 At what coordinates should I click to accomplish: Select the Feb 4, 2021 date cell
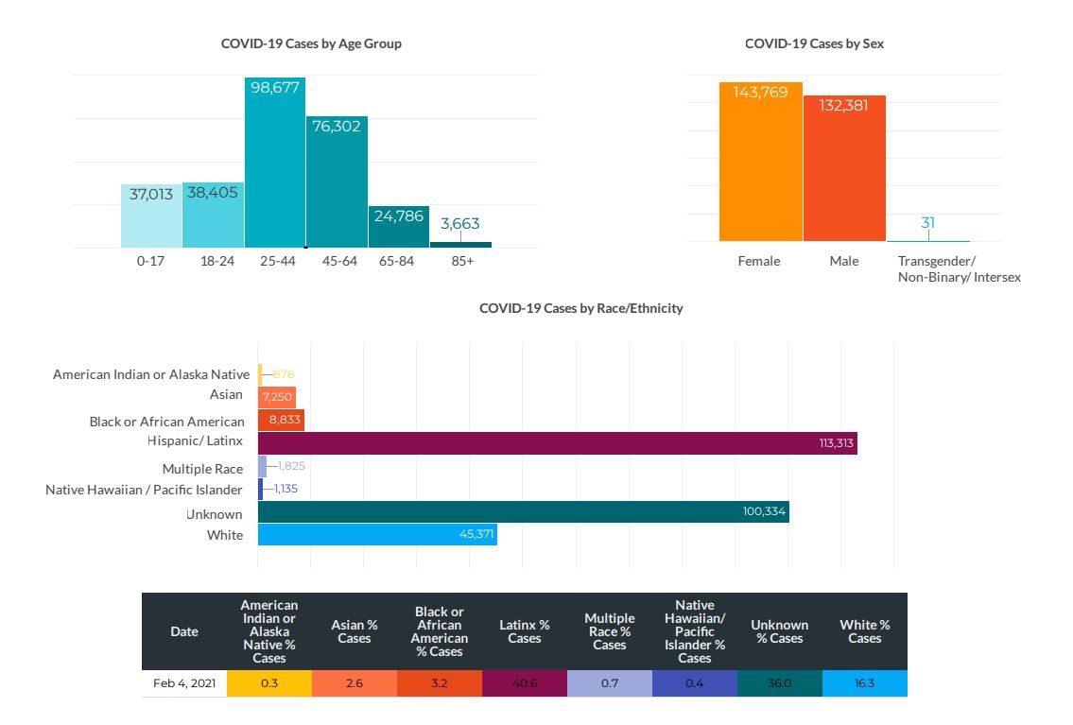184,683
